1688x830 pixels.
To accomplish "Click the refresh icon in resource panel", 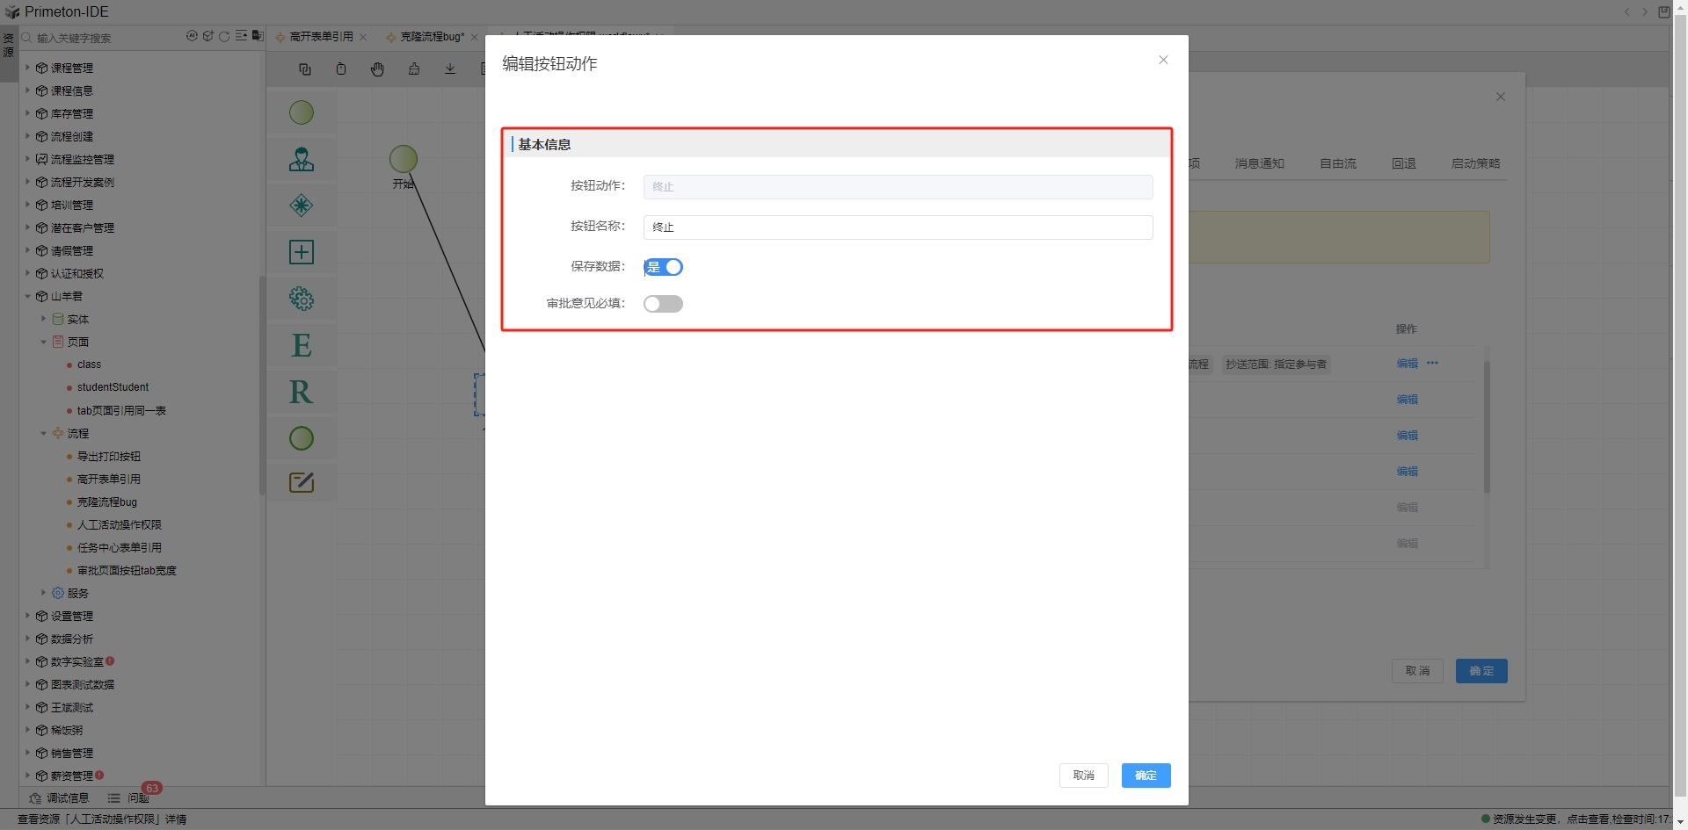I will tap(224, 37).
